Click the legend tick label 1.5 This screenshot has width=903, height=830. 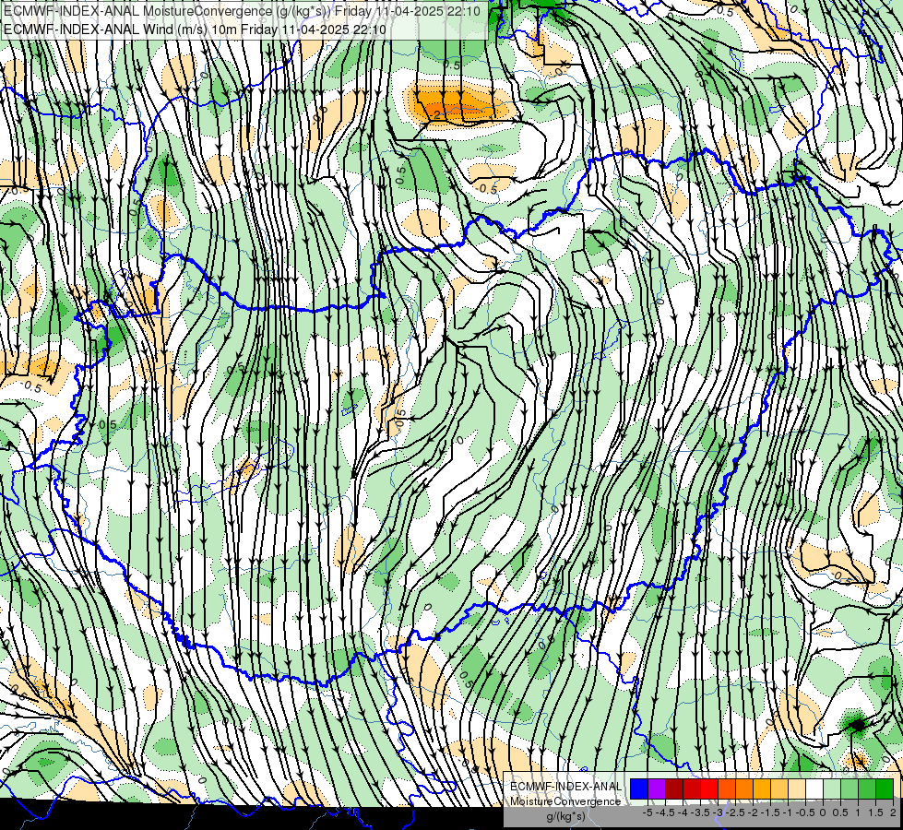click(876, 812)
